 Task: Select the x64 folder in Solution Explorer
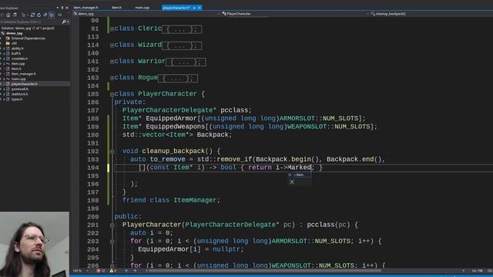tap(14, 43)
